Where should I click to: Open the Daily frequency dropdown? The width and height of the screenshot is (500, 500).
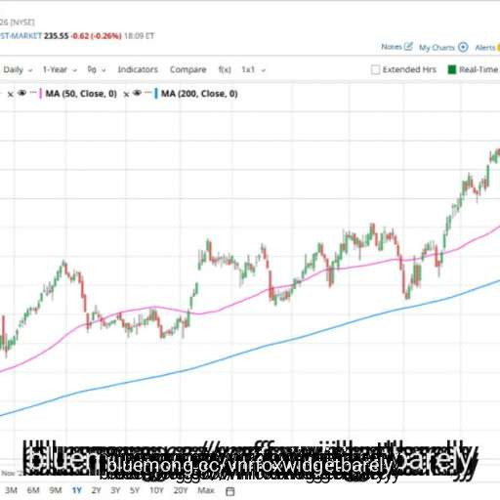18,69
